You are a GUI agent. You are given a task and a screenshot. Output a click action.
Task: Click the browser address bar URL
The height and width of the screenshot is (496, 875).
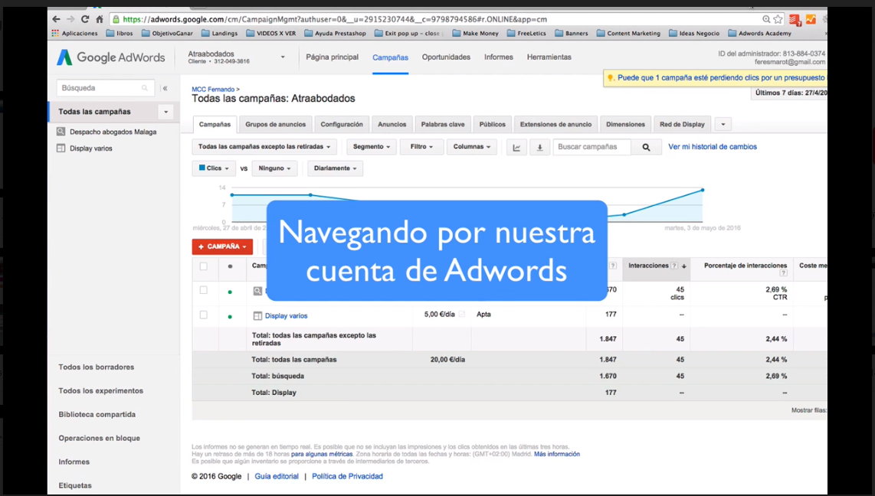tap(435, 19)
